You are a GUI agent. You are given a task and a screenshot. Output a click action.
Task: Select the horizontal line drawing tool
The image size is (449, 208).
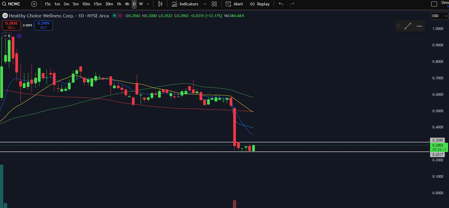point(419,26)
